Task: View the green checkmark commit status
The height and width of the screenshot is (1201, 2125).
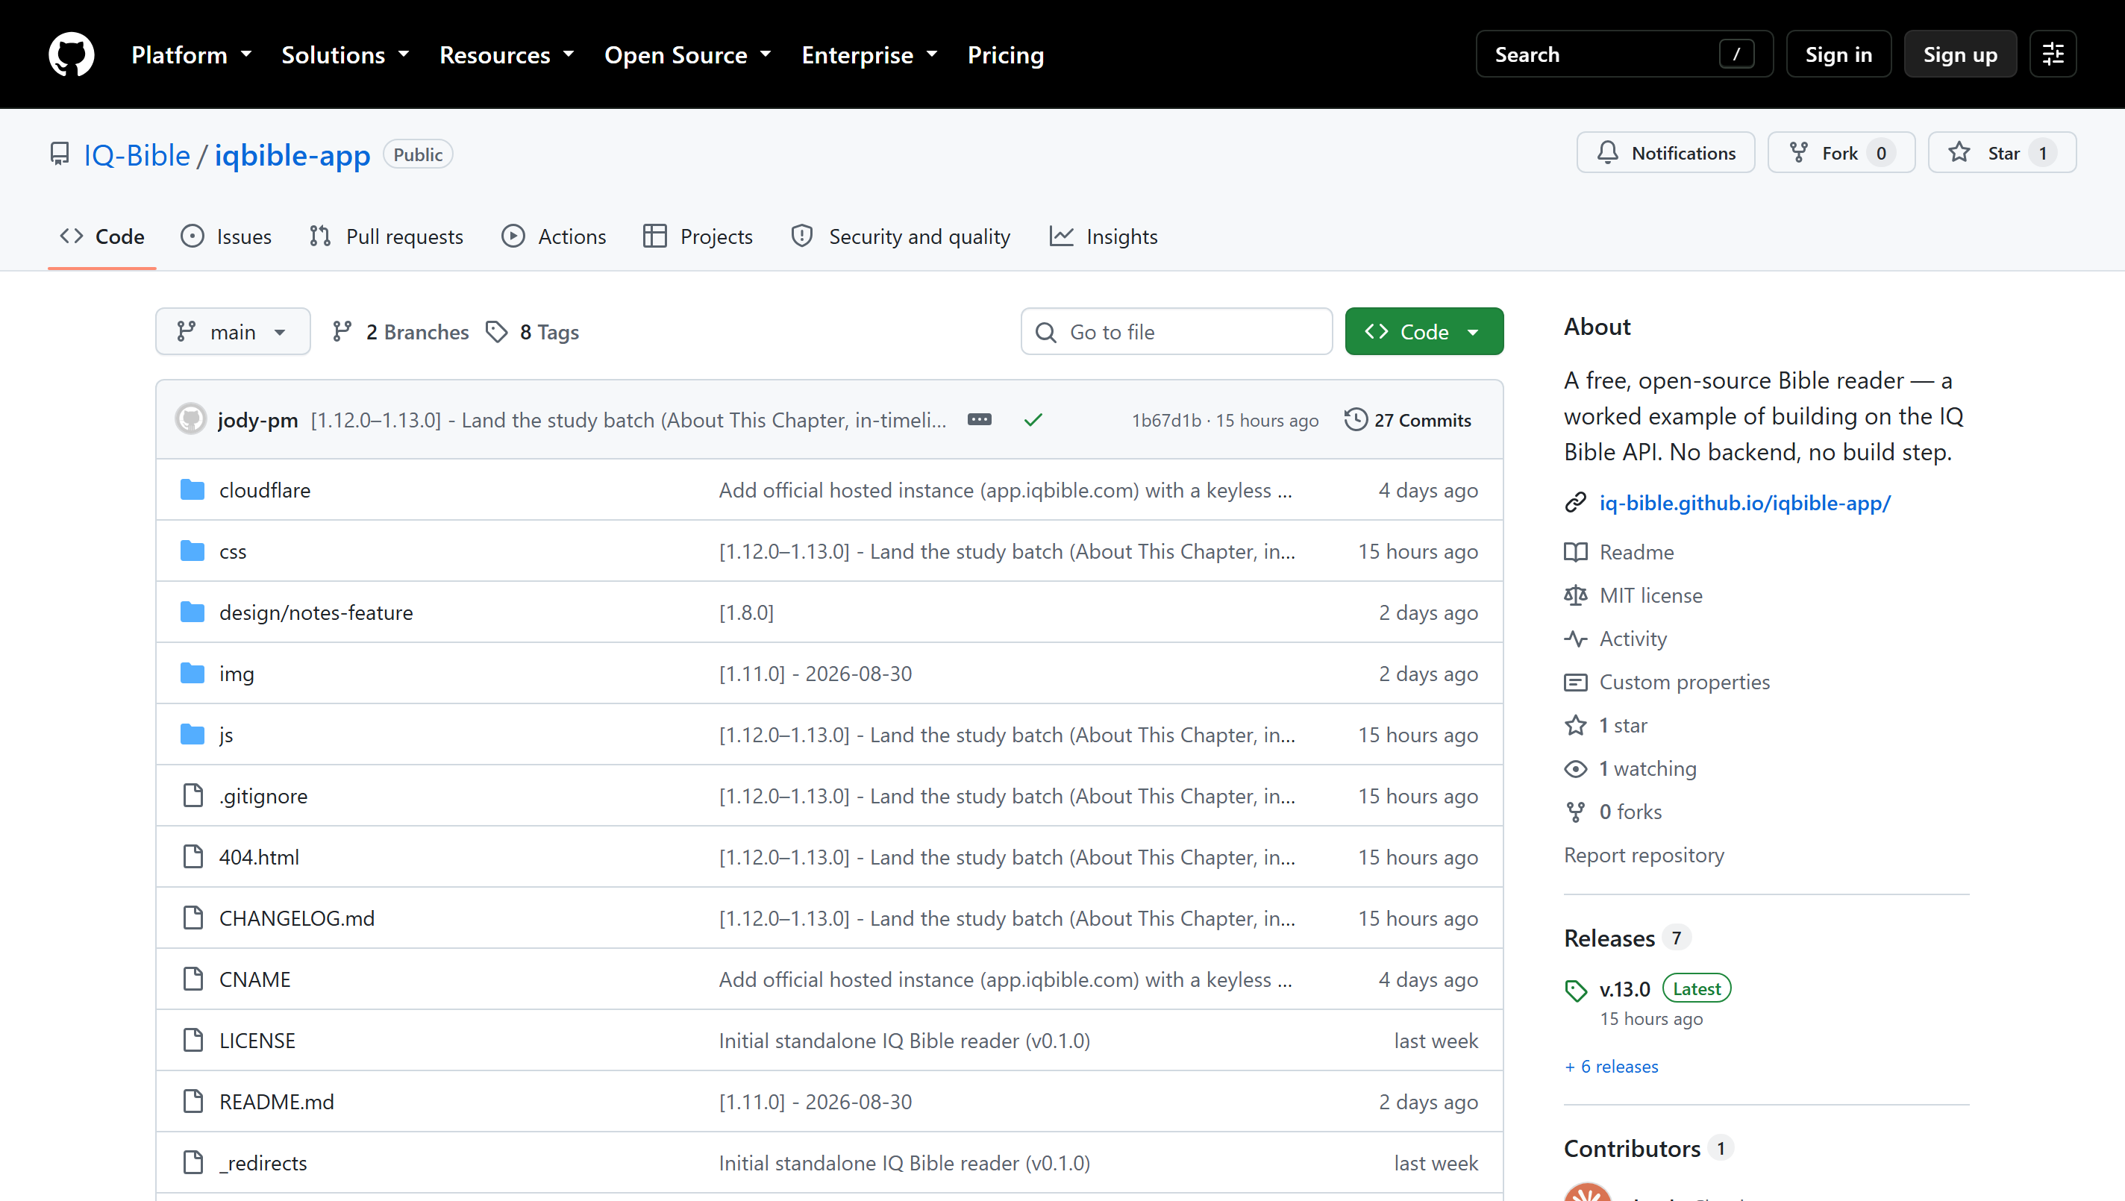Action: [1033, 420]
